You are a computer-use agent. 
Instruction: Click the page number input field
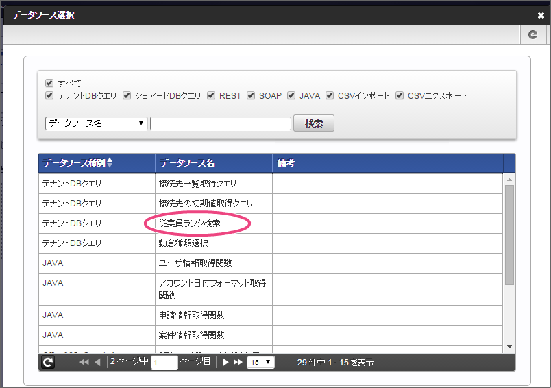[164, 363]
